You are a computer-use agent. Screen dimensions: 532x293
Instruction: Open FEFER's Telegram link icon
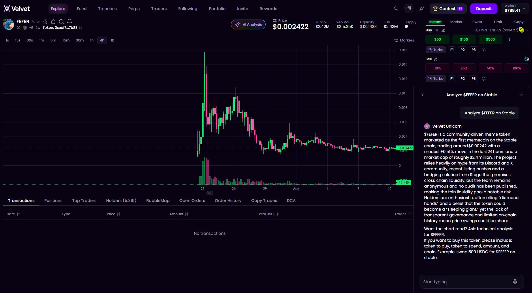[31, 28]
